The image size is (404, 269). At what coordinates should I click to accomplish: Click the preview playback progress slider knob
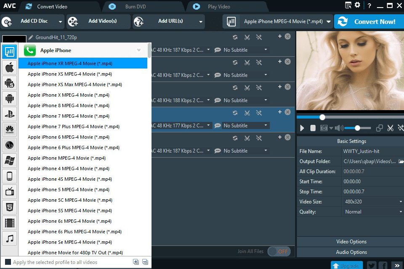pyautogui.click(x=322, y=117)
